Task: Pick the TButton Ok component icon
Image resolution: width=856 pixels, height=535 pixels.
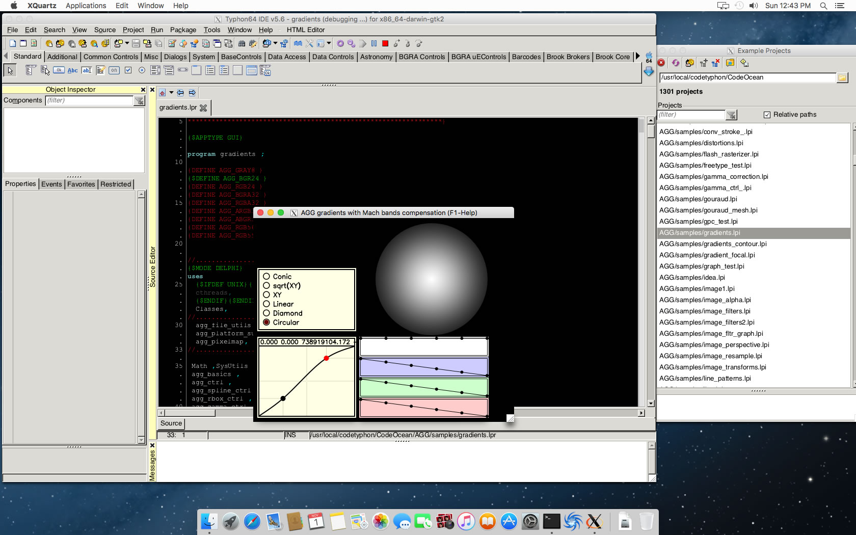Action: 59,70
